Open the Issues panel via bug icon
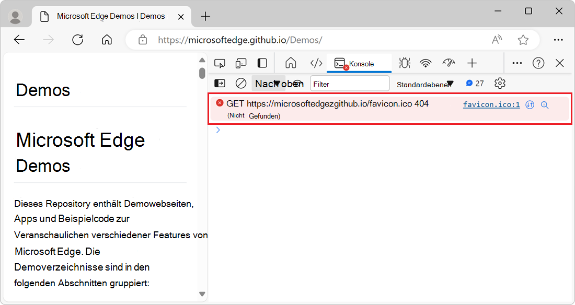Viewport: 575px width, 305px height. (x=404, y=63)
